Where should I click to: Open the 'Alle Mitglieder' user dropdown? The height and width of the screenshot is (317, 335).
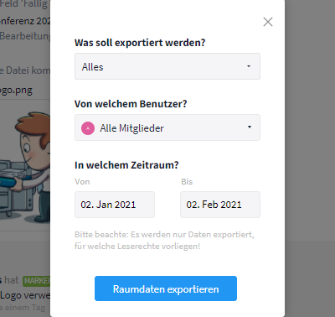click(x=167, y=127)
